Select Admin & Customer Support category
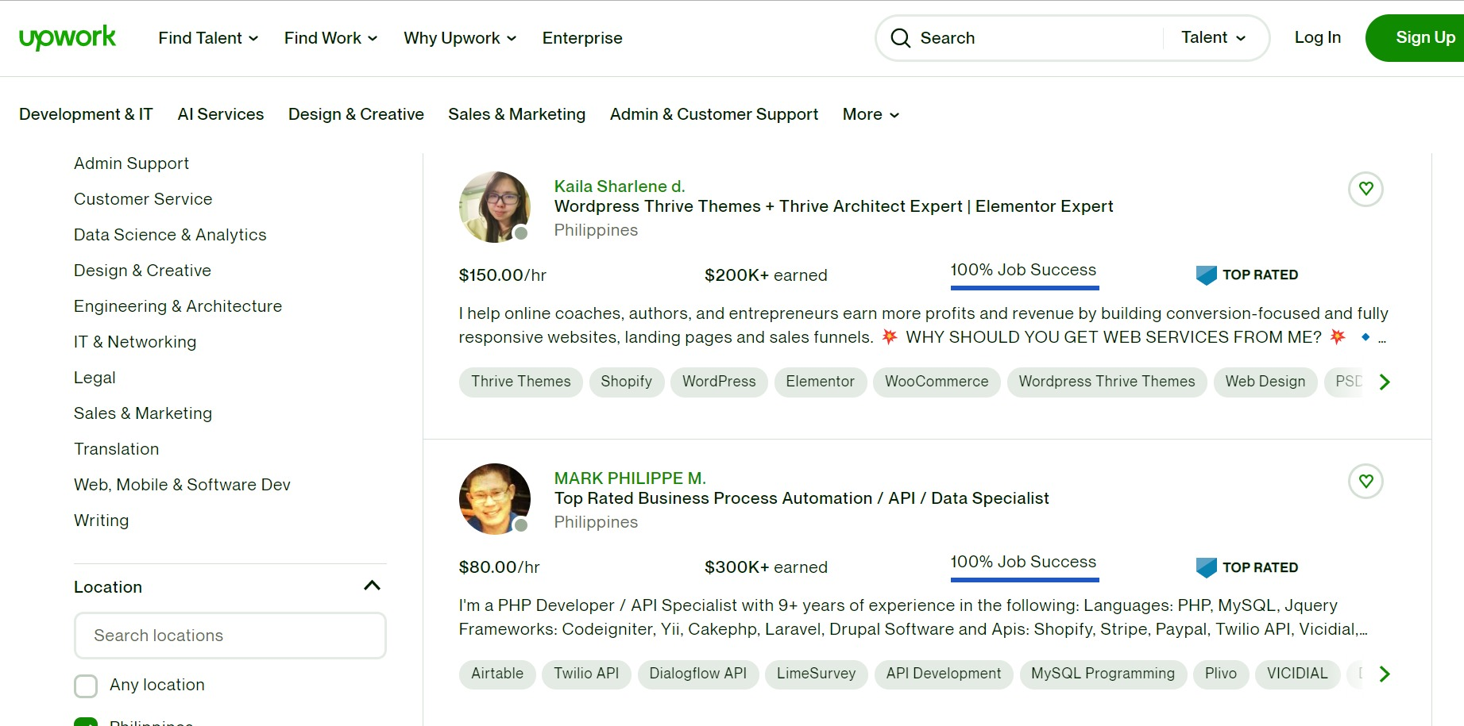The width and height of the screenshot is (1464, 726). (x=714, y=114)
